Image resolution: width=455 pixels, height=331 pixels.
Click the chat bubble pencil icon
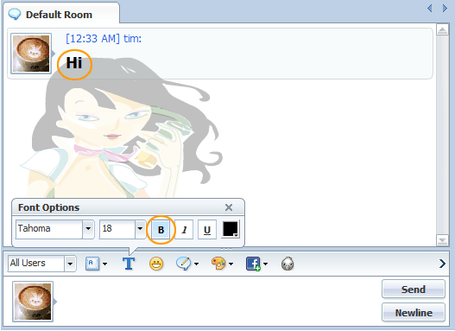tap(183, 264)
